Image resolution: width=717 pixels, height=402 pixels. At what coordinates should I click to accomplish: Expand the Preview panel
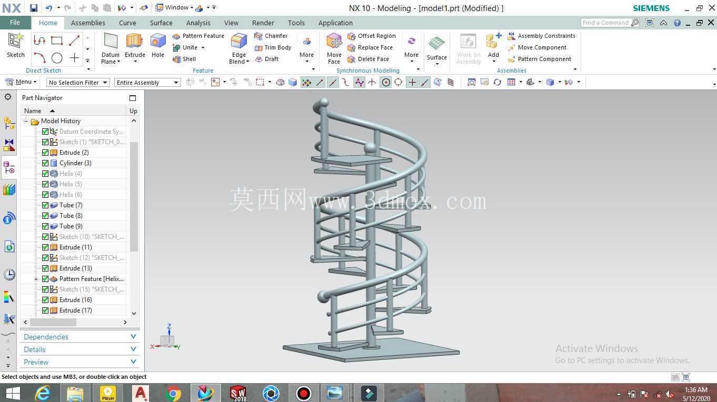tap(80, 362)
